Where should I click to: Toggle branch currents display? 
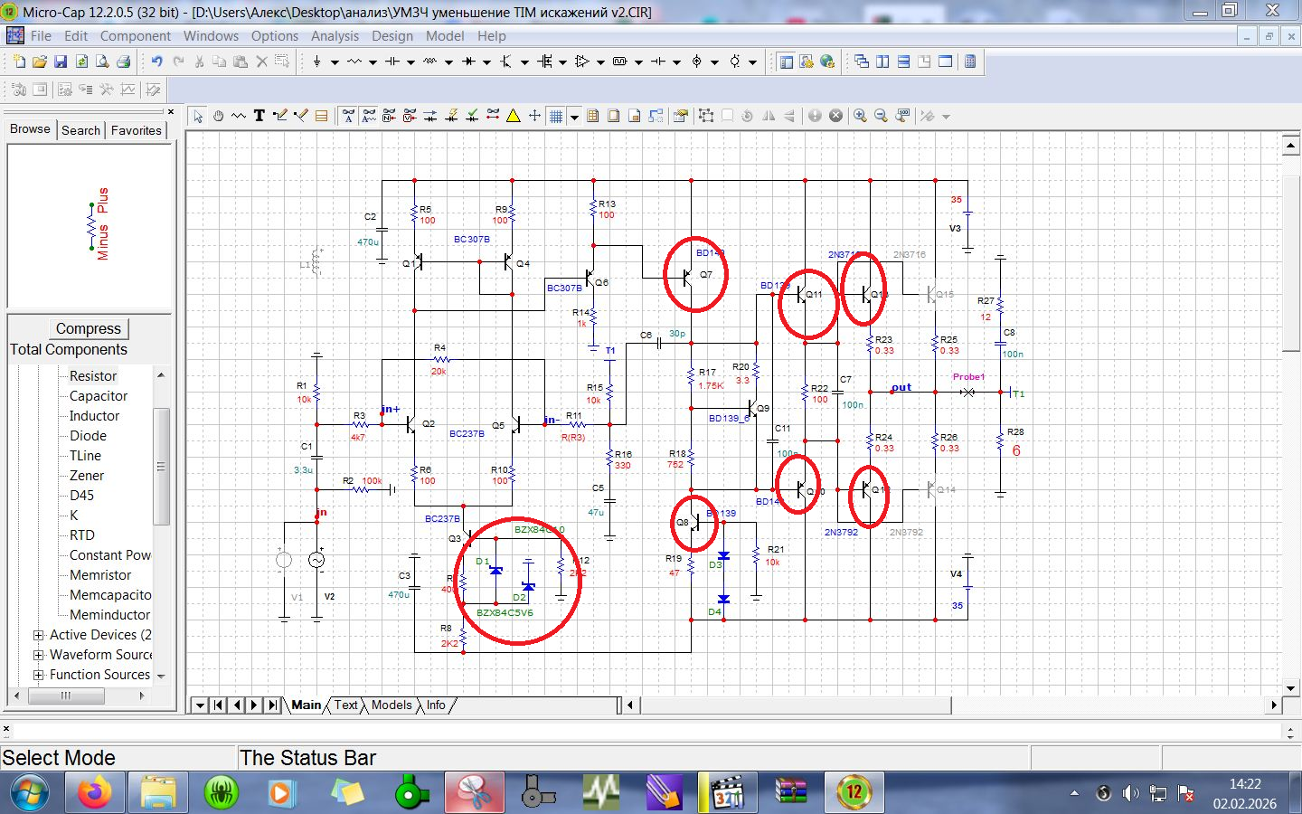(430, 116)
